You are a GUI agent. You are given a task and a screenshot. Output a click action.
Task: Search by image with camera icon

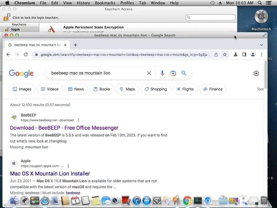[x=173, y=73]
